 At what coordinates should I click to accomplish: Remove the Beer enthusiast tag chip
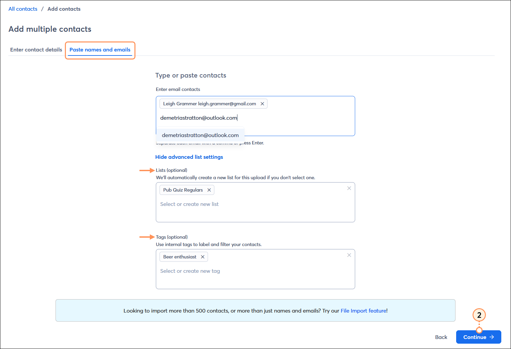coord(203,257)
